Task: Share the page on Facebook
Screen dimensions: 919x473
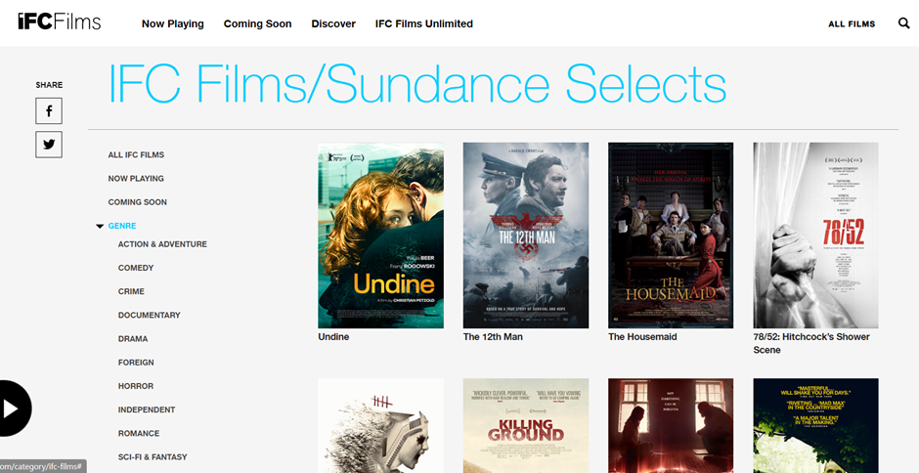Action: click(x=49, y=110)
